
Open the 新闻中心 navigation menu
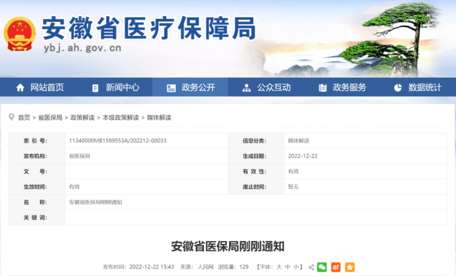pos(115,87)
